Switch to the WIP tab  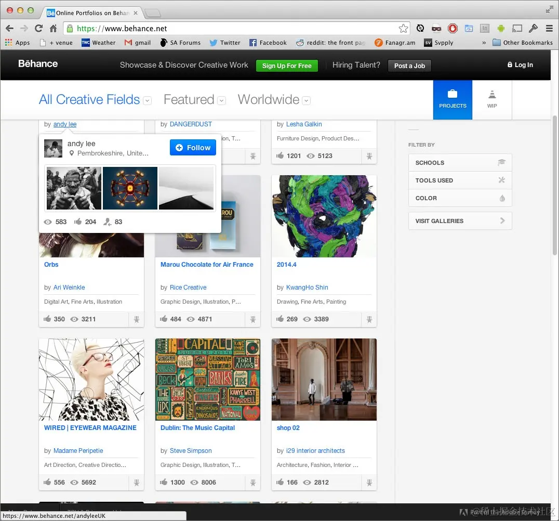492,99
